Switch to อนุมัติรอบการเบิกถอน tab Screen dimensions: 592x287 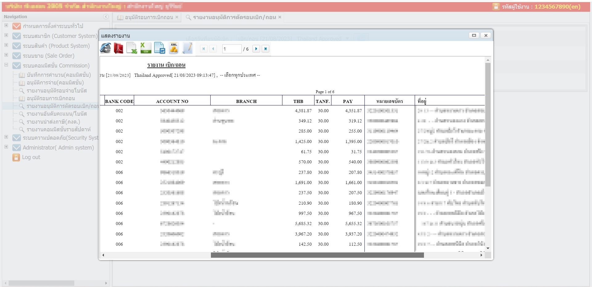click(x=149, y=17)
